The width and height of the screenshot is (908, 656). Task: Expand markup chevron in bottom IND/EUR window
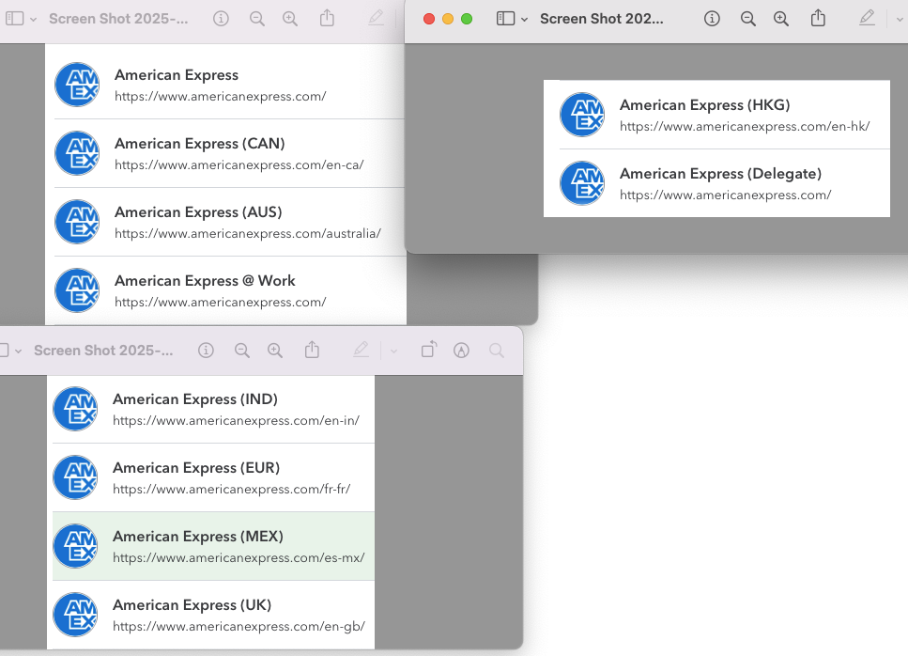[x=393, y=351]
